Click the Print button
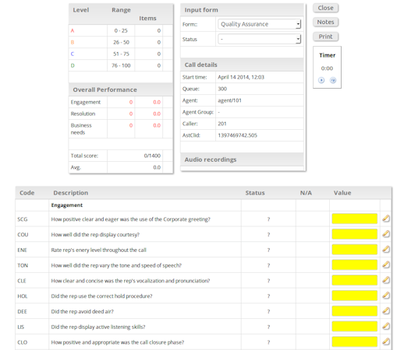The height and width of the screenshot is (350, 404). point(325,37)
